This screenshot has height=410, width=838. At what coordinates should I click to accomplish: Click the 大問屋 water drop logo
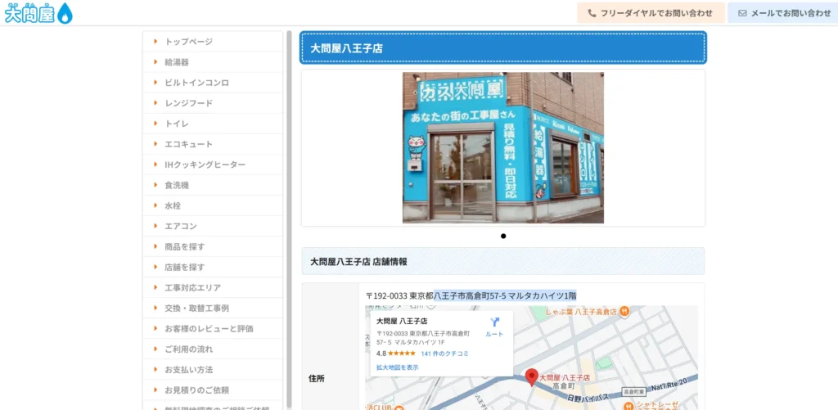[x=38, y=13]
